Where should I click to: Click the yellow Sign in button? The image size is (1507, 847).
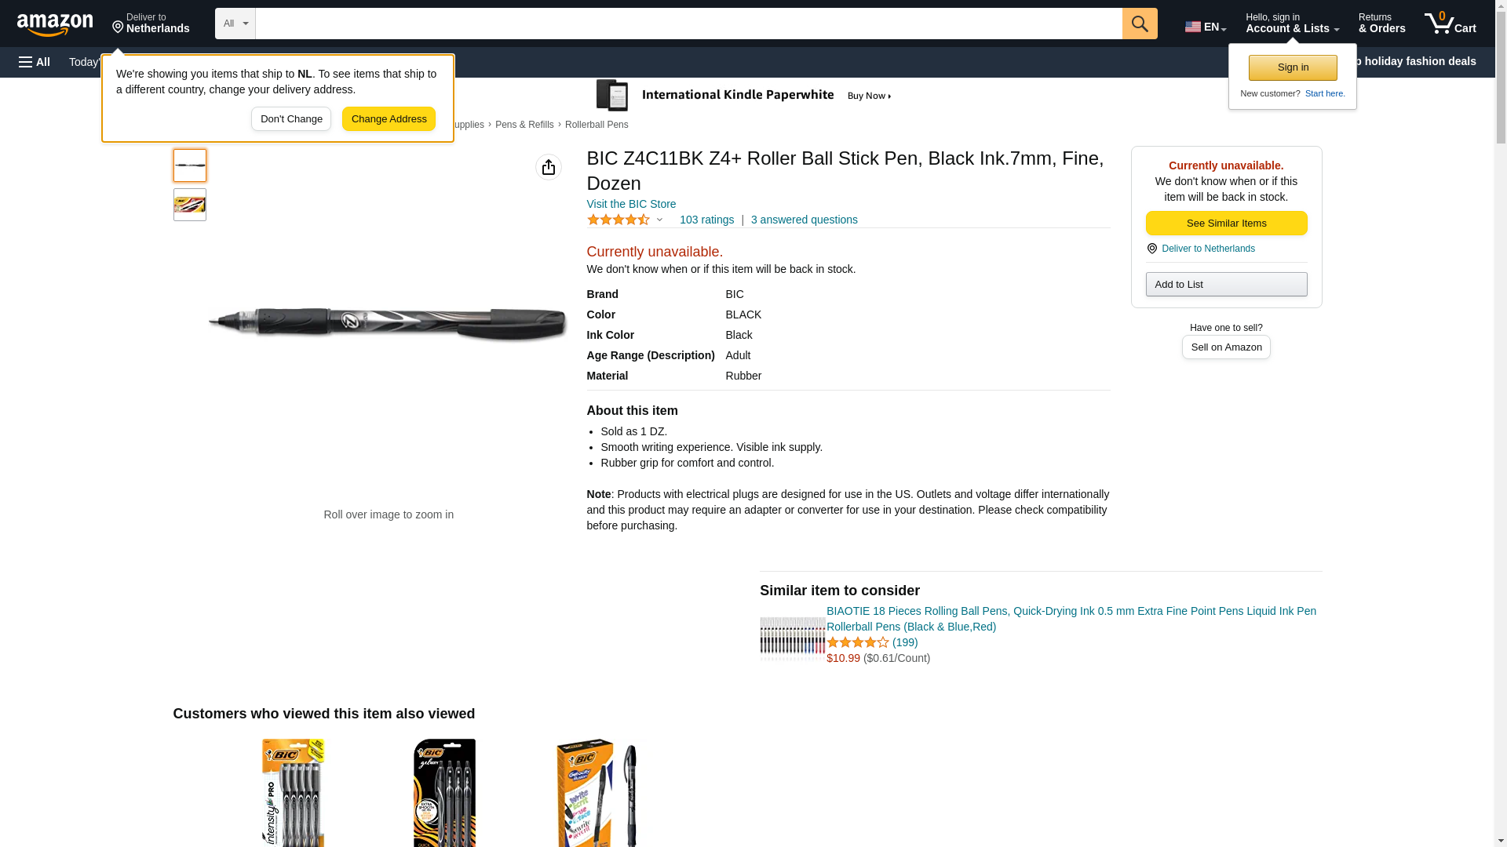click(1293, 67)
